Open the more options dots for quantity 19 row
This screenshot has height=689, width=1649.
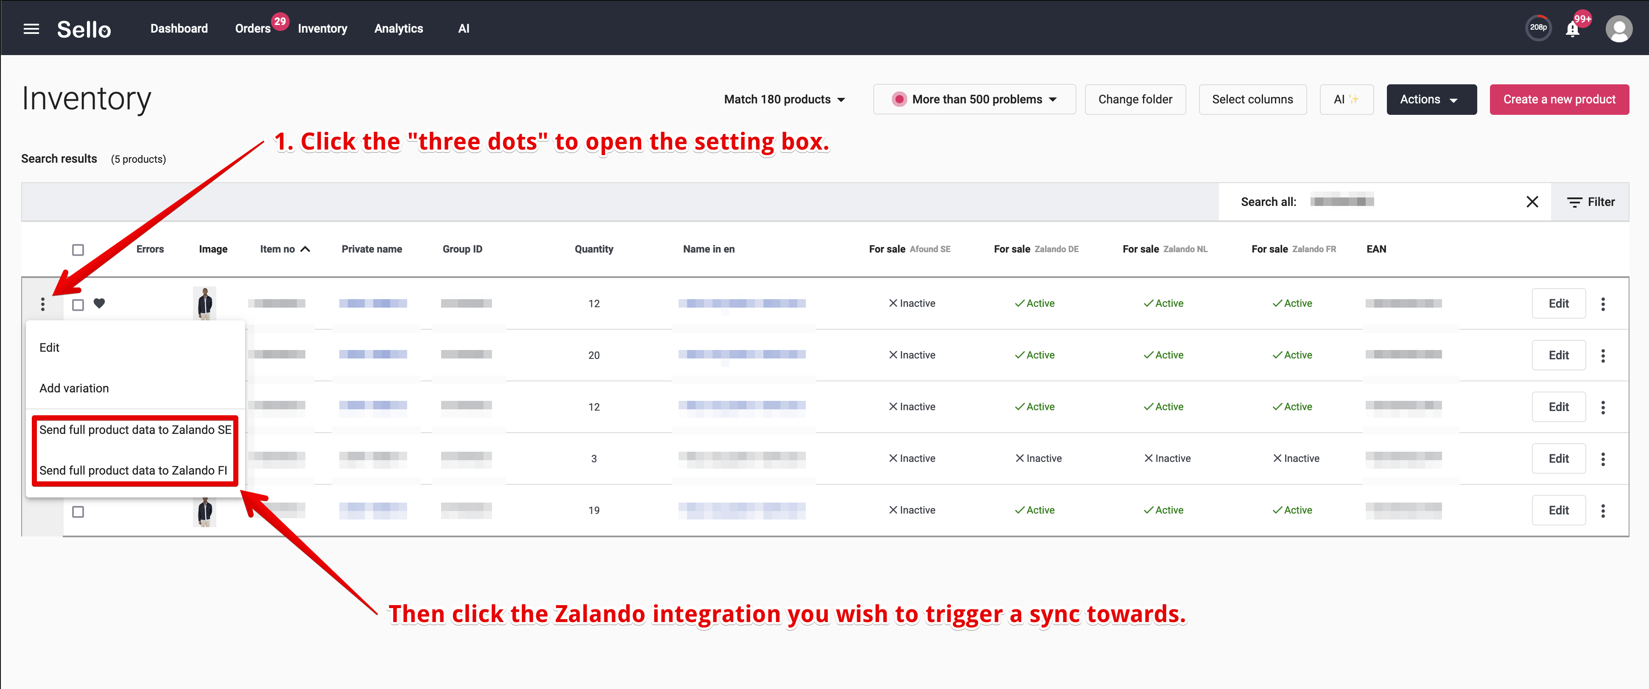pos(1603,511)
